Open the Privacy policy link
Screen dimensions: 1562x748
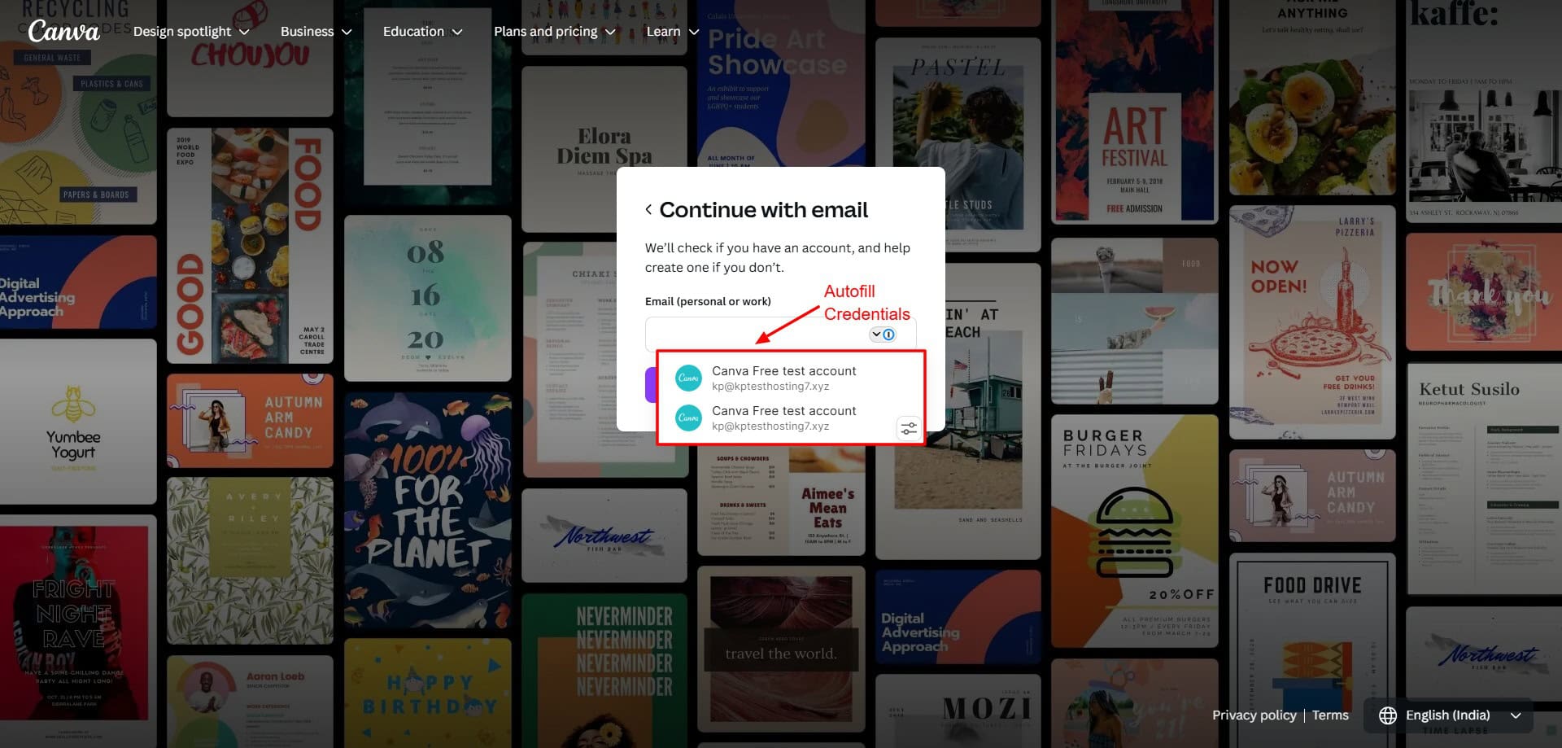coord(1254,715)
